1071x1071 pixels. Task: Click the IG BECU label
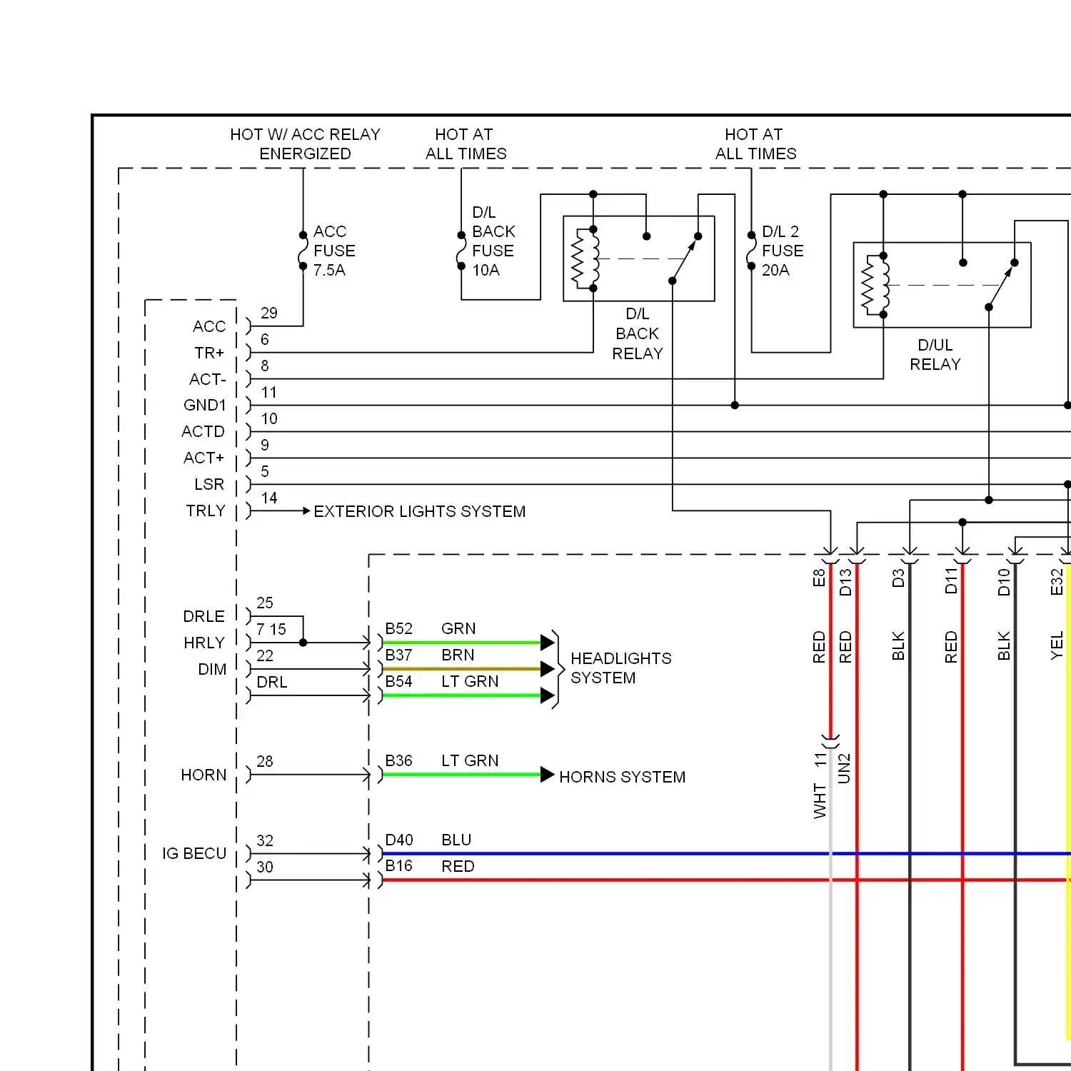194,853
